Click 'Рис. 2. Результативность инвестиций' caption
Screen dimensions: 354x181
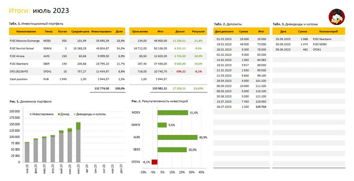click(160, 101)
